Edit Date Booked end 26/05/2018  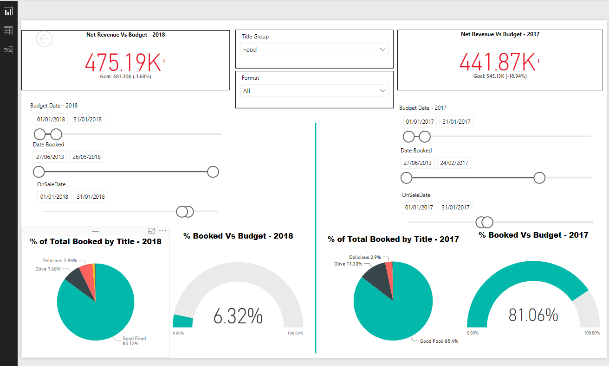87,157
